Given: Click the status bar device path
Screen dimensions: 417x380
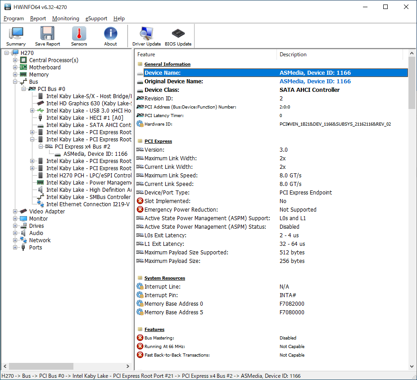Looking at the screenshot, I should [151, 376].
